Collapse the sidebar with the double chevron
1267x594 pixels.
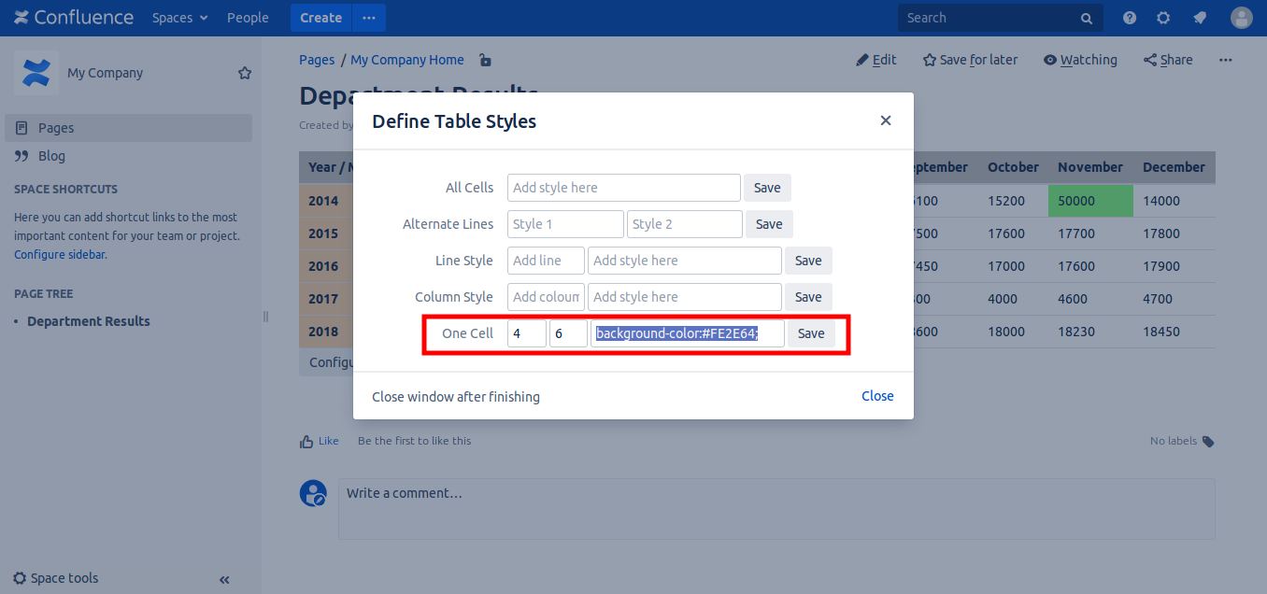[224, 579]
